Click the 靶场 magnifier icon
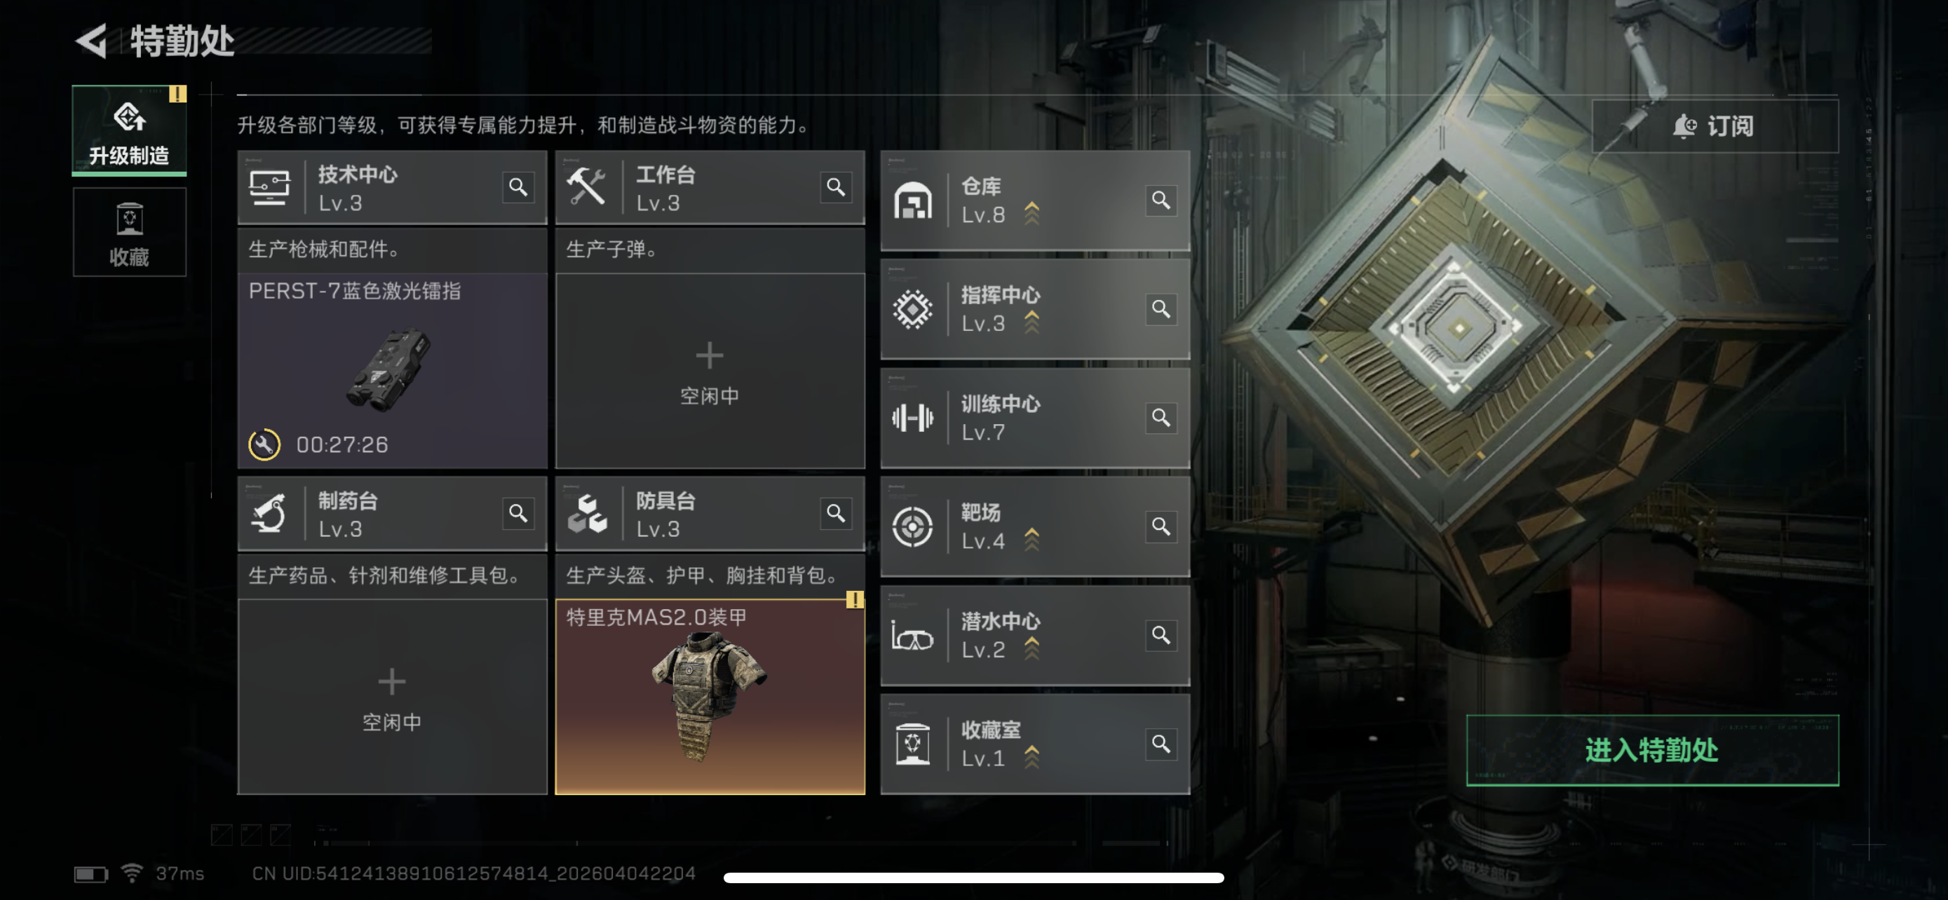This screenshot has height=900, width=1948. pos(1161,526)
